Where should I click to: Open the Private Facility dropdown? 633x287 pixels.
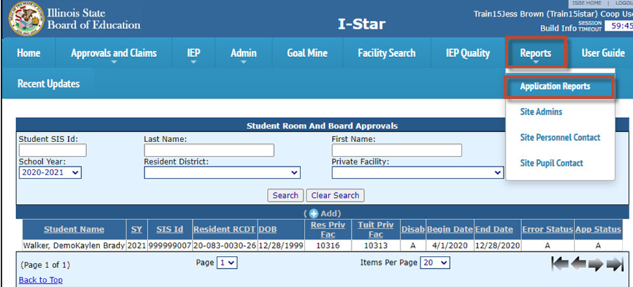click(417, 173)
